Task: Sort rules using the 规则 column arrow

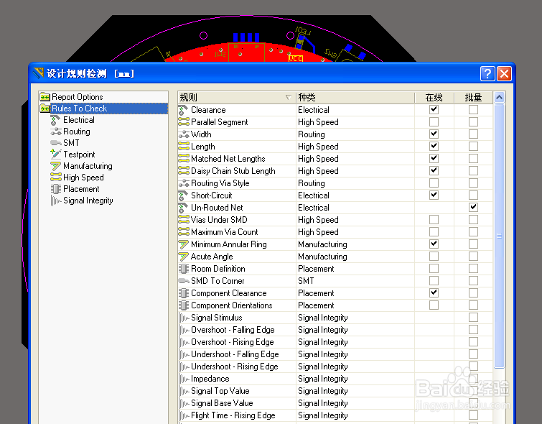Action: point(289,98)
